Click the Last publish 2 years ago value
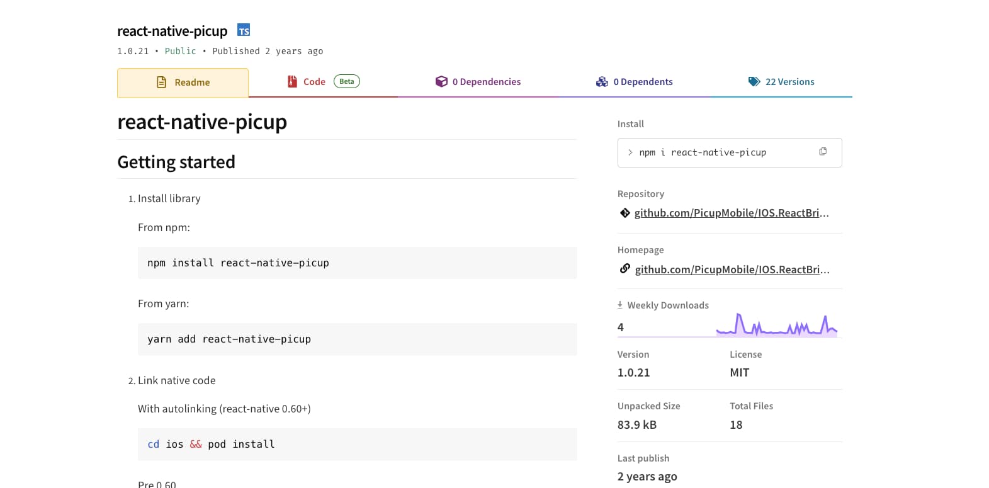 point(647,476)
